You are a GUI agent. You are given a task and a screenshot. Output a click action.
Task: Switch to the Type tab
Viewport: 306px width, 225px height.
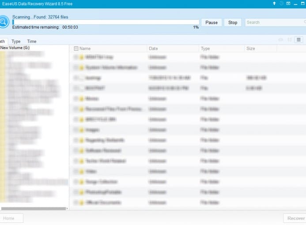[16, 41]
